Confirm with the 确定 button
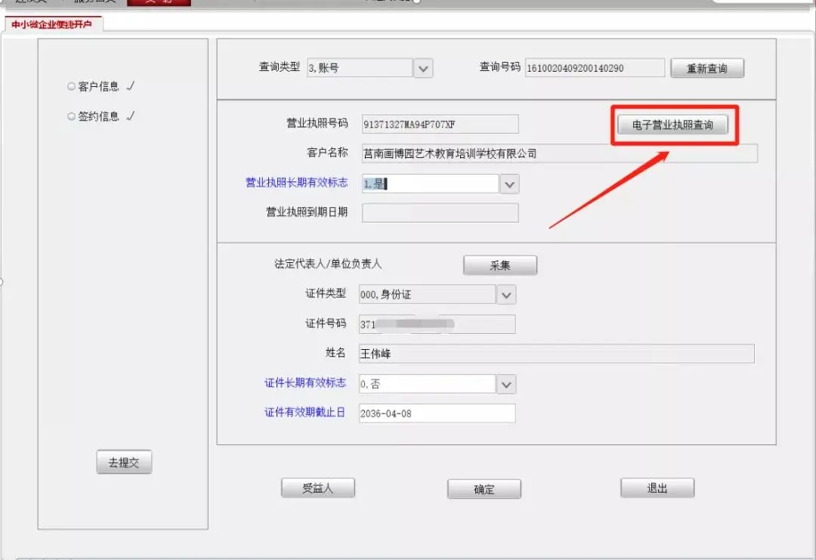Viewport: 816px width, 560px height. pos(484,489)
